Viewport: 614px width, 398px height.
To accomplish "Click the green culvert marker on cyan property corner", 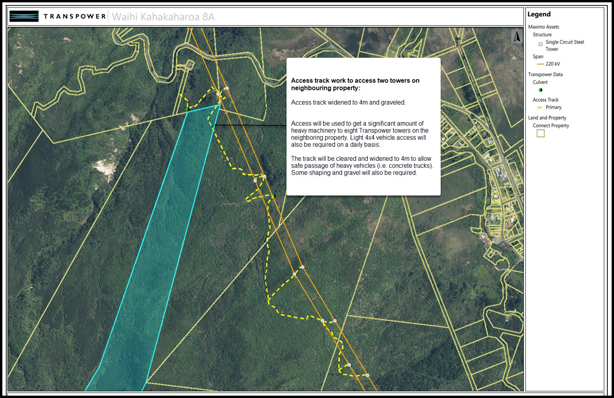I will [x=188, y=109].
